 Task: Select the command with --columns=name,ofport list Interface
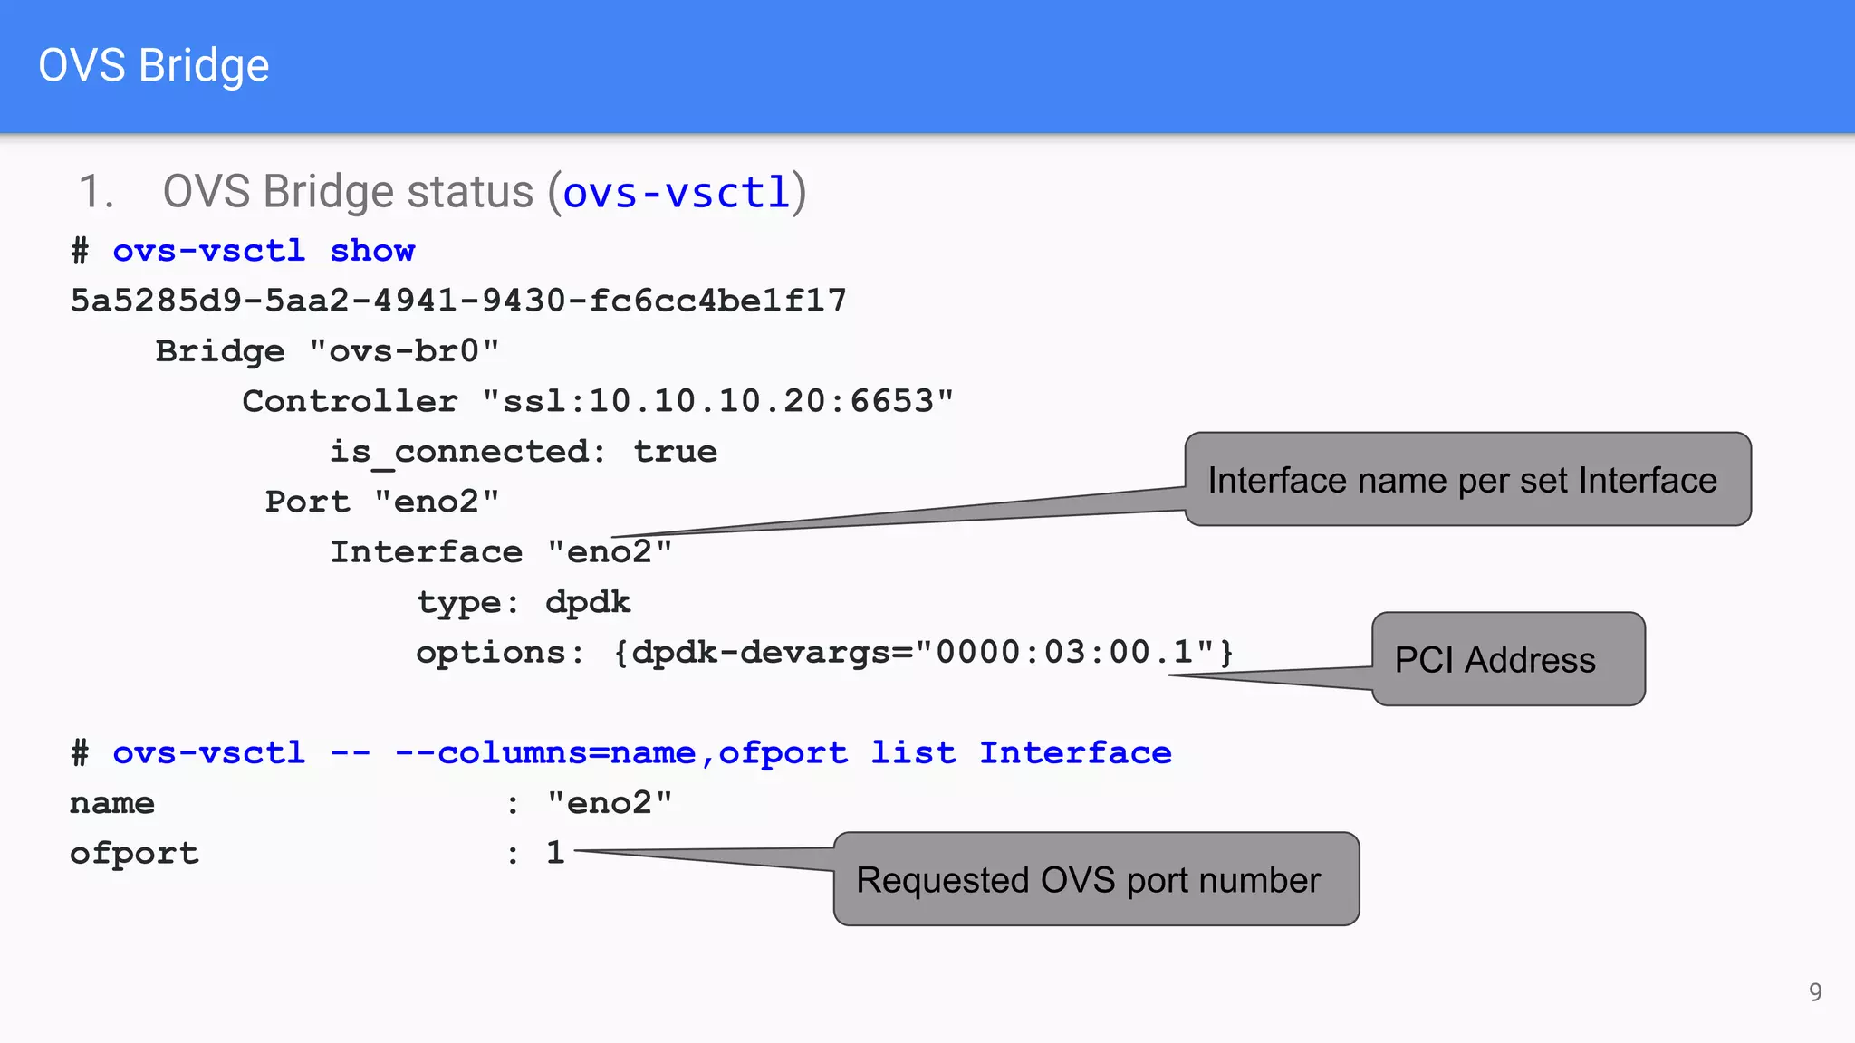coord(642,753)
